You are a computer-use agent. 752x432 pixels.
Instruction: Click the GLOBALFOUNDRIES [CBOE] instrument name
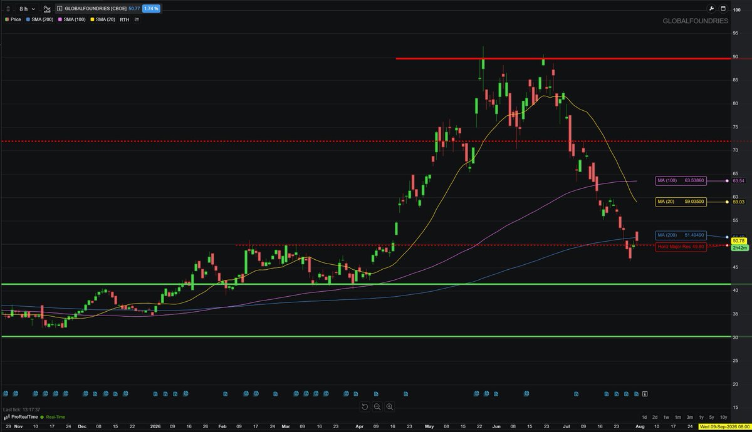pyautogui.click(x=95, y=9)
